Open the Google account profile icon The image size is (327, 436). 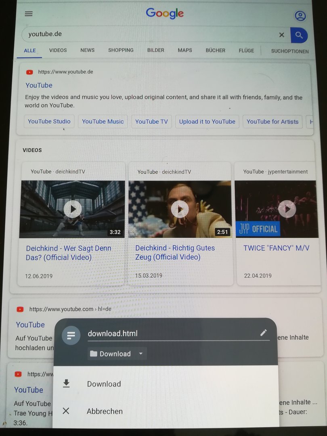300,16
